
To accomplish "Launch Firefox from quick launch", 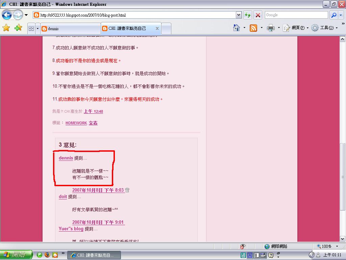I will coord(47,255).
